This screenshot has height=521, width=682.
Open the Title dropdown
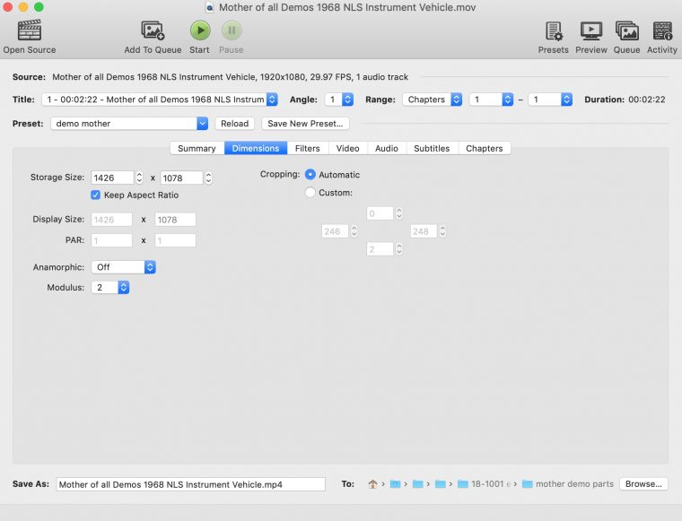click(x=160, y=100)
